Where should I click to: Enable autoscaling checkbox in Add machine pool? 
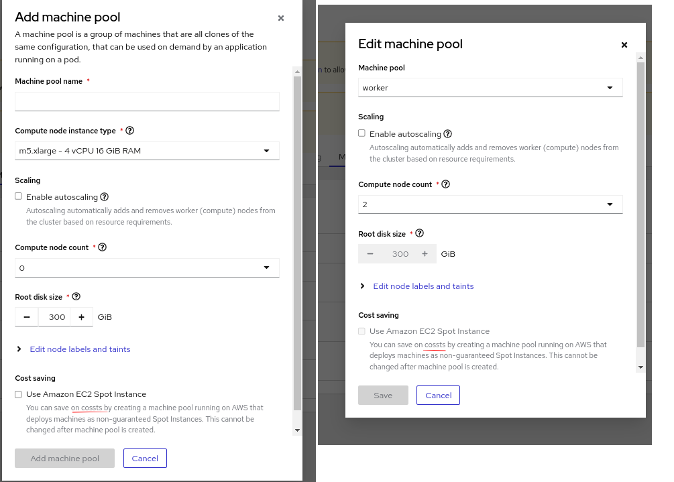[x=19, y=197]
